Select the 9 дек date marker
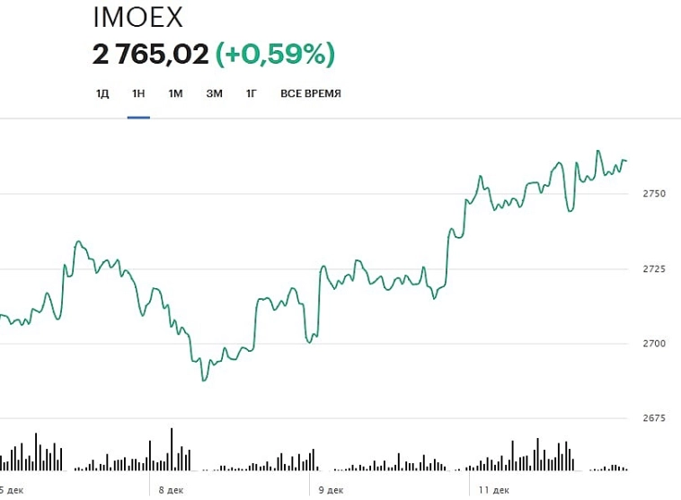681x500 pixels. pos(332,490)
